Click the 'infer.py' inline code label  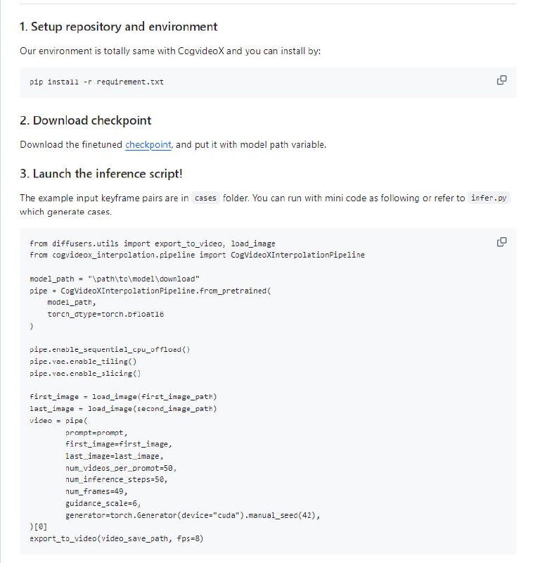489,198
